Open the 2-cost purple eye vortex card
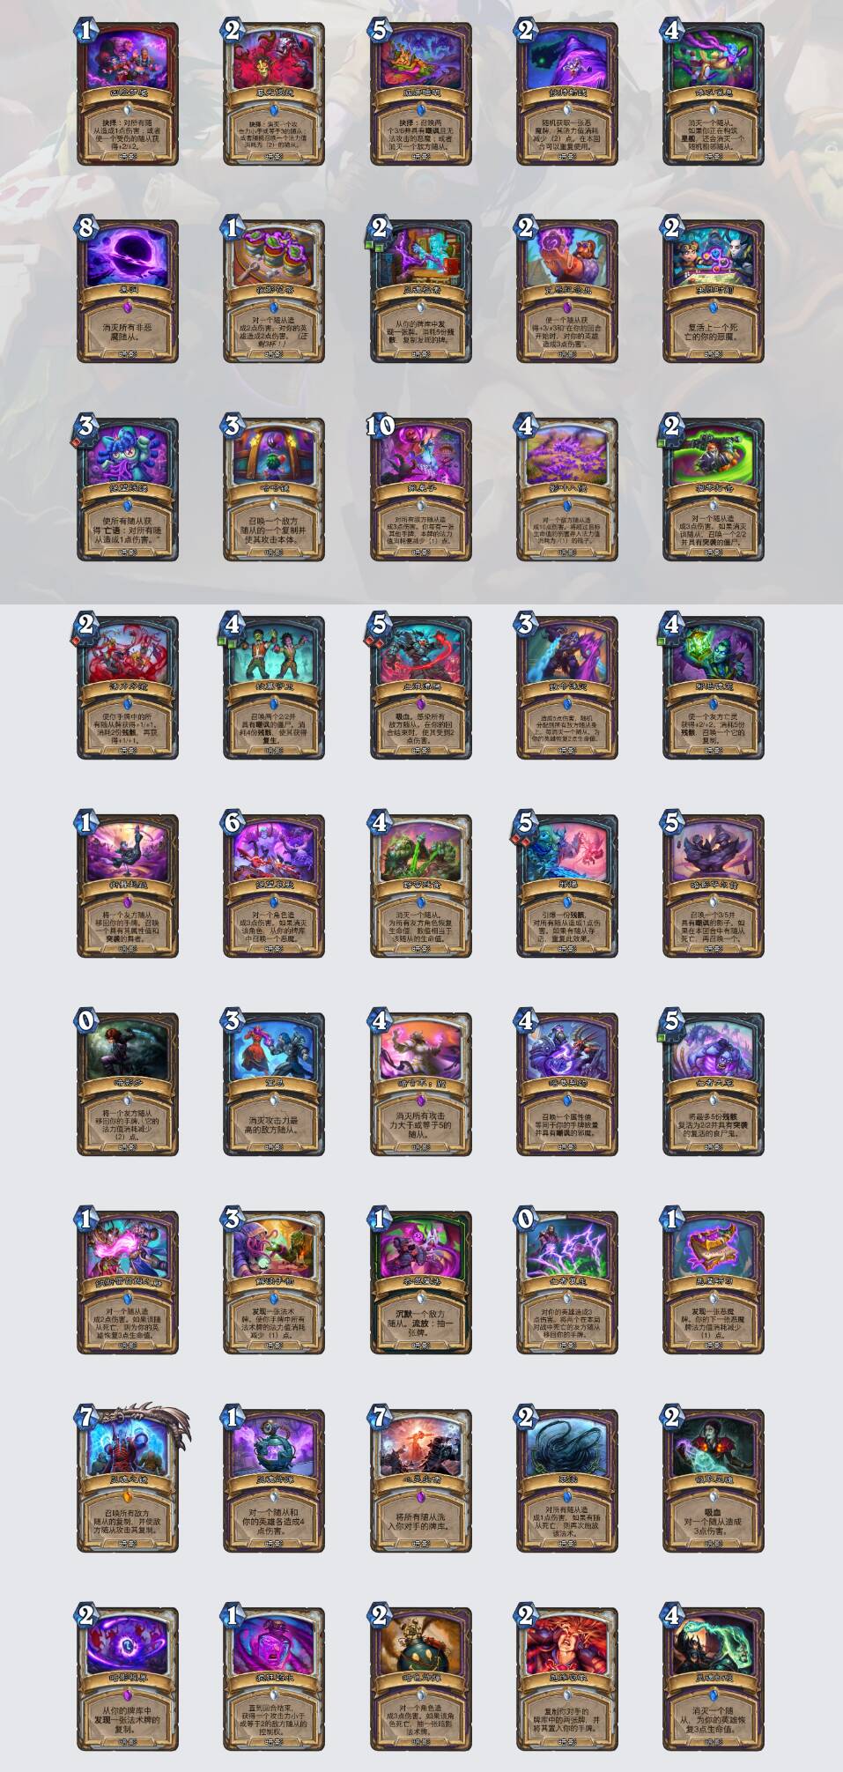Viewport: 843px width, 1772px height. [x=127, y=1679]
